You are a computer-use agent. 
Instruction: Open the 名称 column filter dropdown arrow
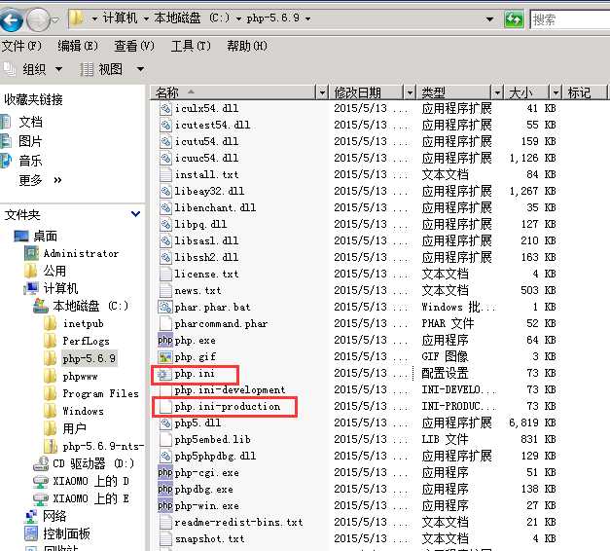(x=322, y=92)
